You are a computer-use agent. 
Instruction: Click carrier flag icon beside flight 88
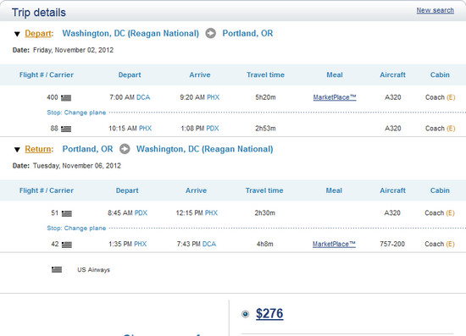[66, 129]
